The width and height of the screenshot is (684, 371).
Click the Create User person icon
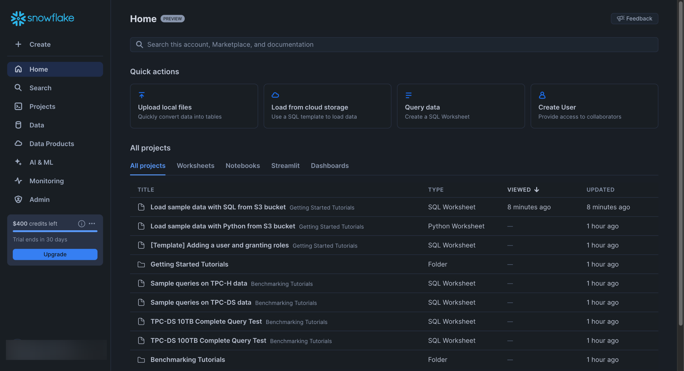click(542, 95)
